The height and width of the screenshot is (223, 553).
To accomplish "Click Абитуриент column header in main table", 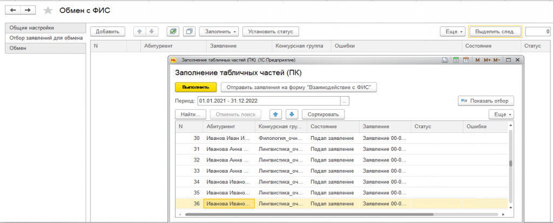I will pyautogui.click(x=173, y=46).
